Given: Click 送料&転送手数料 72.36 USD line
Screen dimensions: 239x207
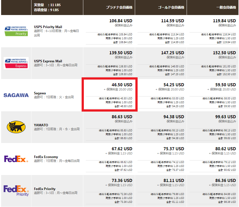Looking at the screenshot, I should 116,194.
